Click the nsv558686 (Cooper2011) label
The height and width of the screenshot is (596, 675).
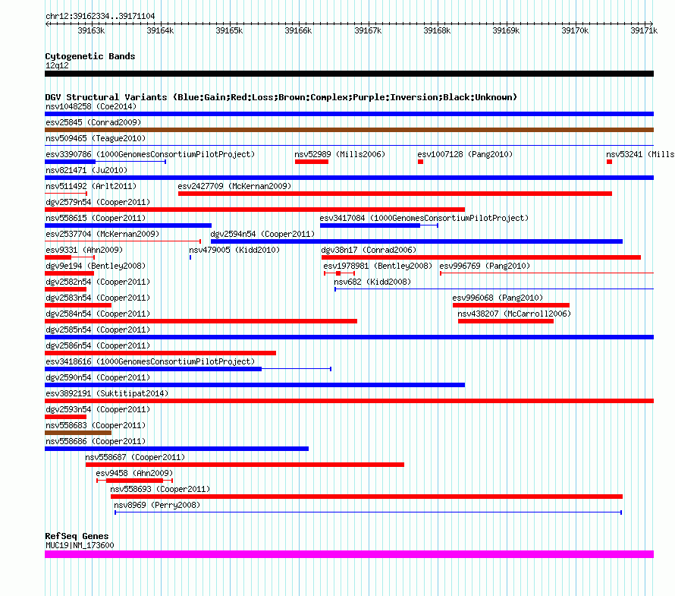pyautogui.click(x=96, y=441)
